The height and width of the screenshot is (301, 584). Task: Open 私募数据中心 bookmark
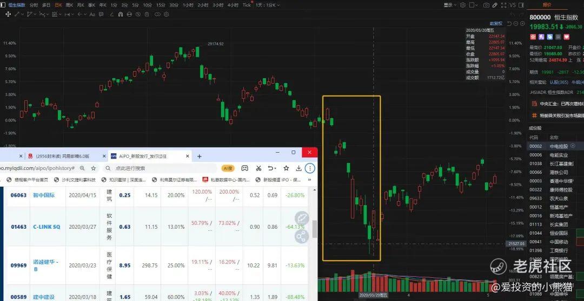[226, 180]
